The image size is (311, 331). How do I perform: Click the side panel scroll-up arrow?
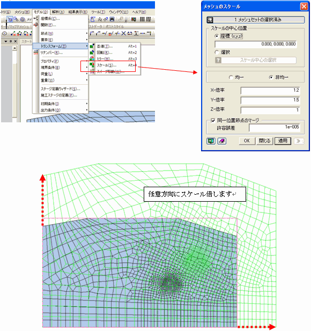[14, 48]
